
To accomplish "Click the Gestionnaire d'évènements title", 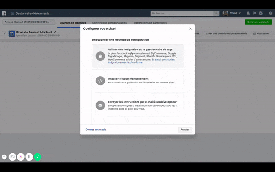I will 33,13.
